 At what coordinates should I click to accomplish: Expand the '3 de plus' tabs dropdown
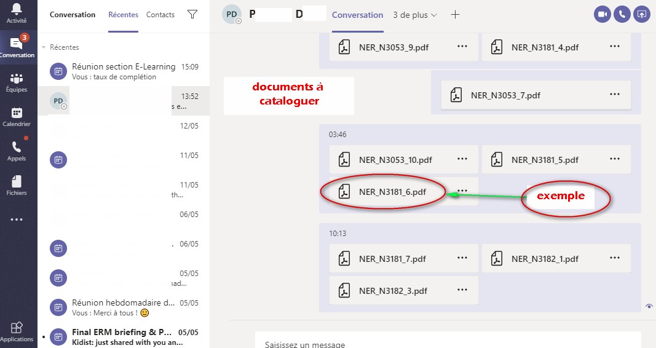point(415,15)
